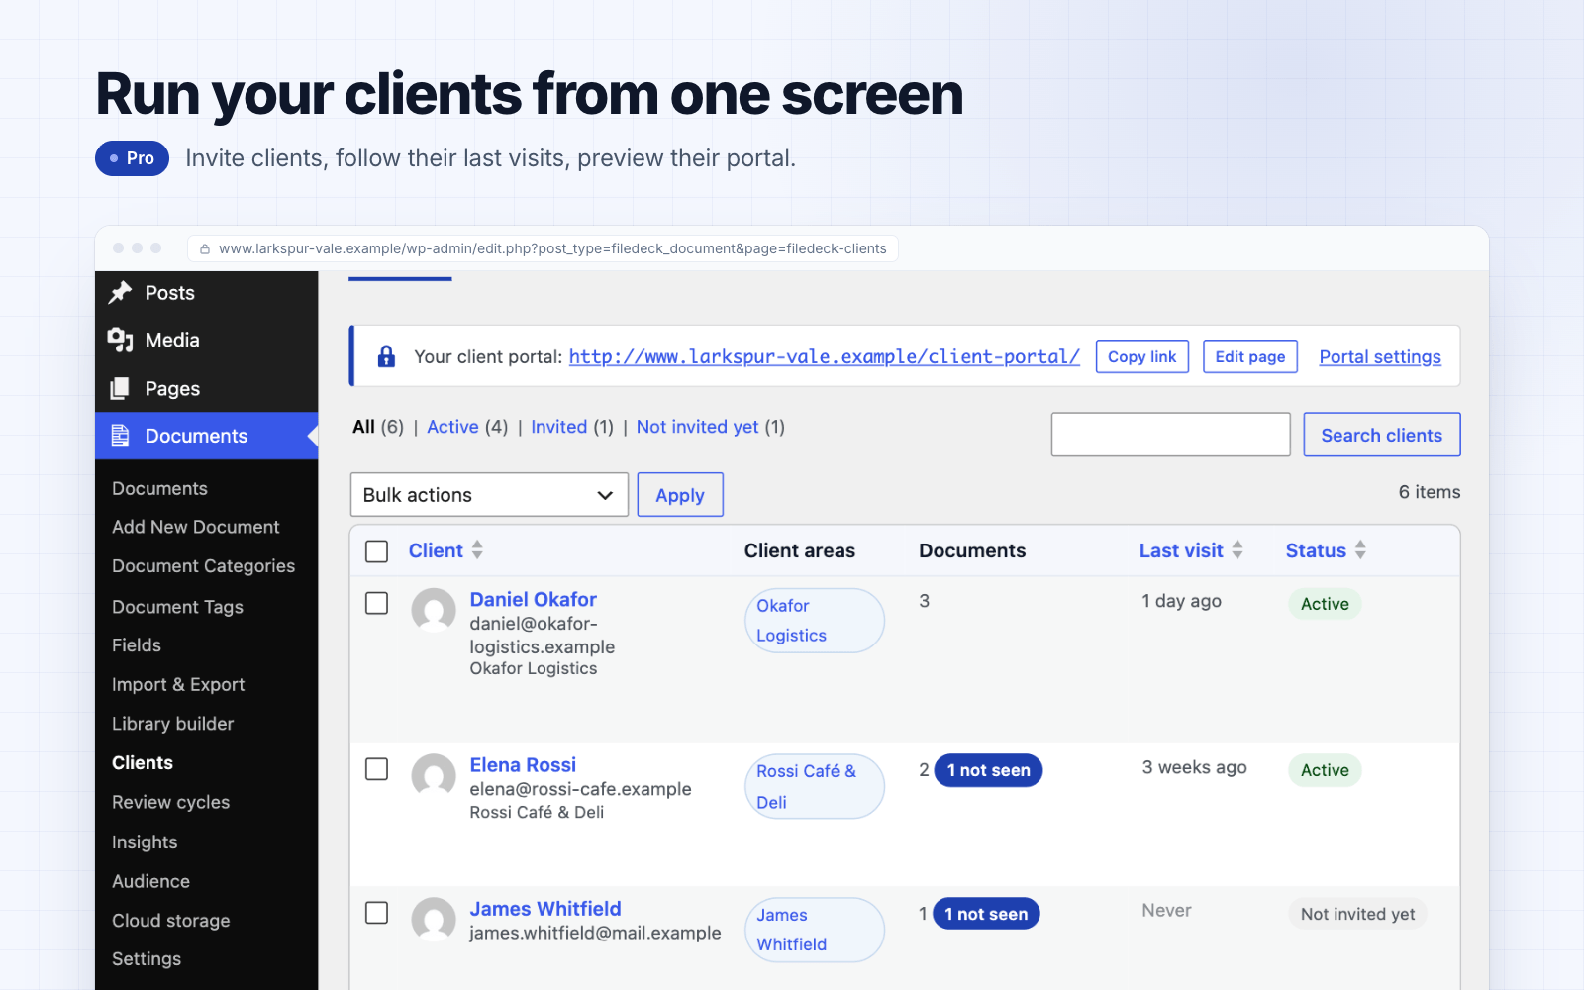
Task: Filter list by Invited clients
Action: pos(558,427)
